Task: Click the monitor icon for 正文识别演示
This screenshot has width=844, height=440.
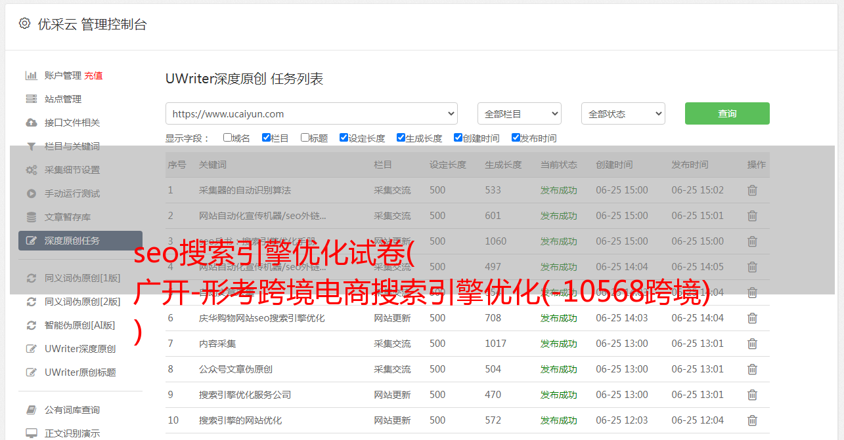Action: [x=31, y=433]
